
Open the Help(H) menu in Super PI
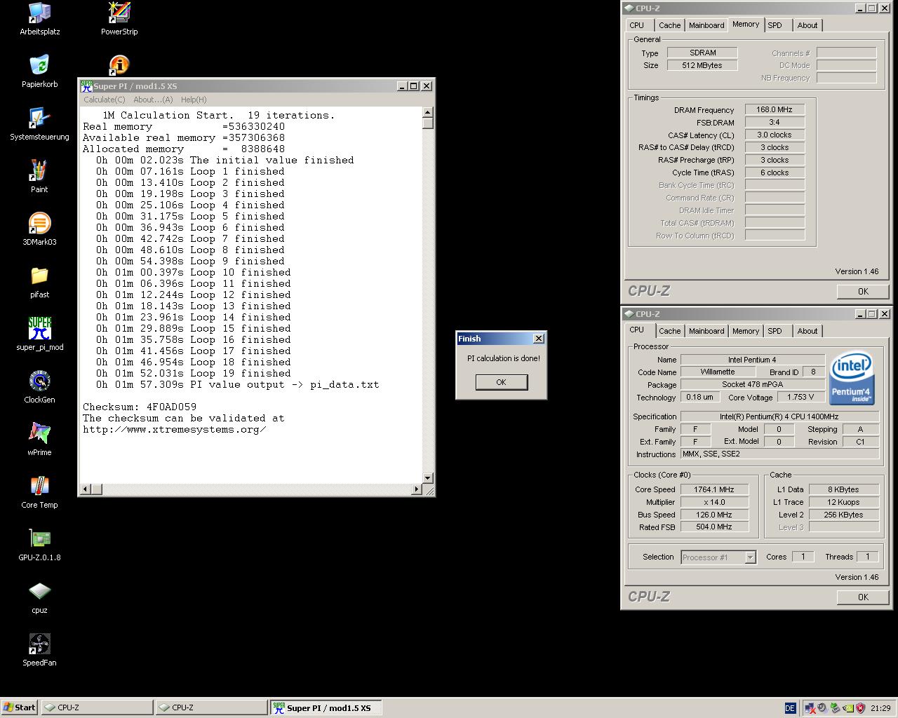pos(194,100)
